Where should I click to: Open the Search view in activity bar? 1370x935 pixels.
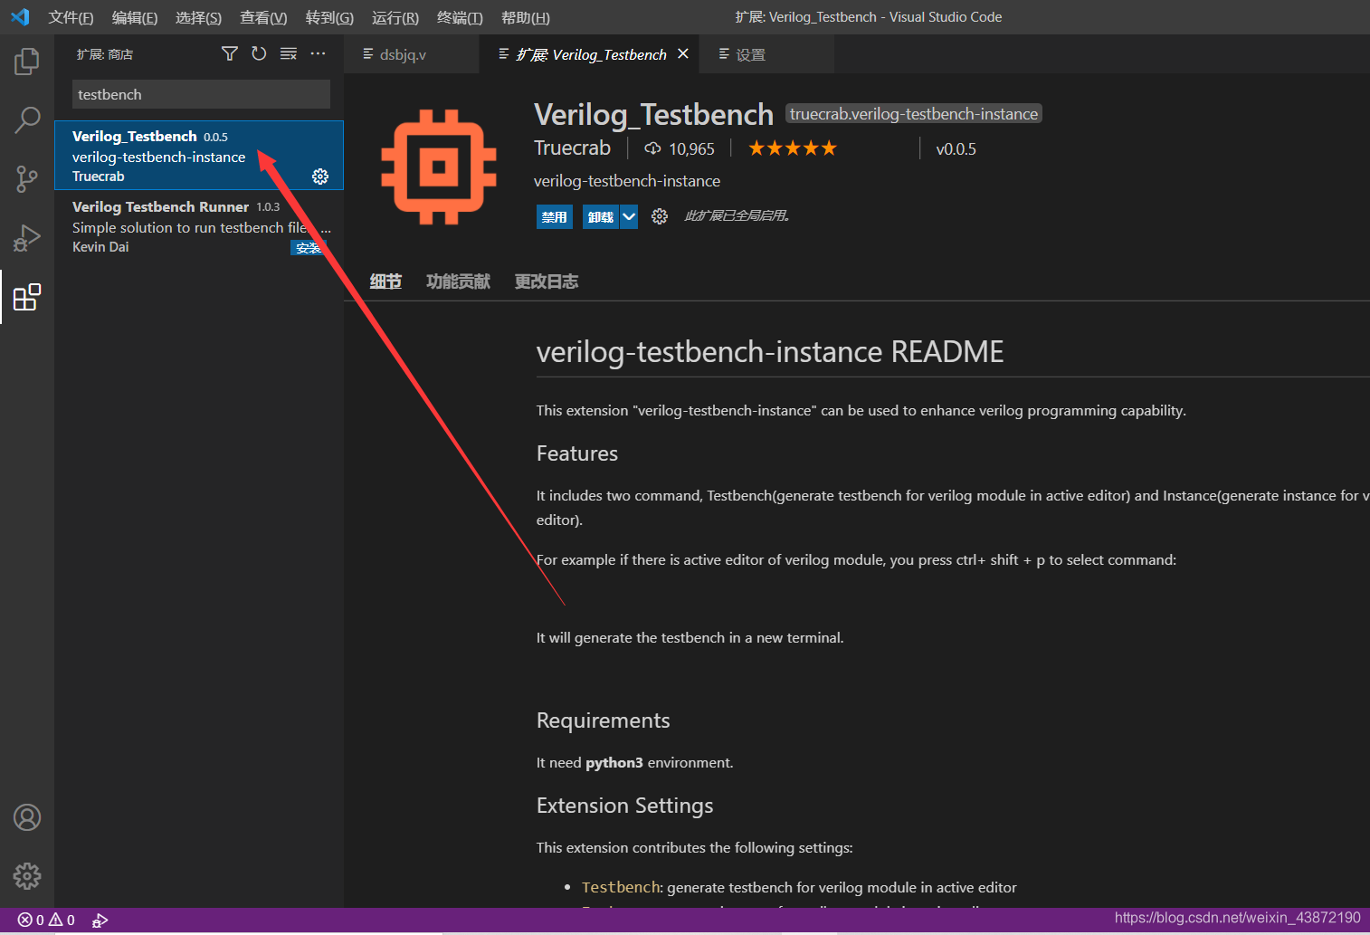[27, 120]
